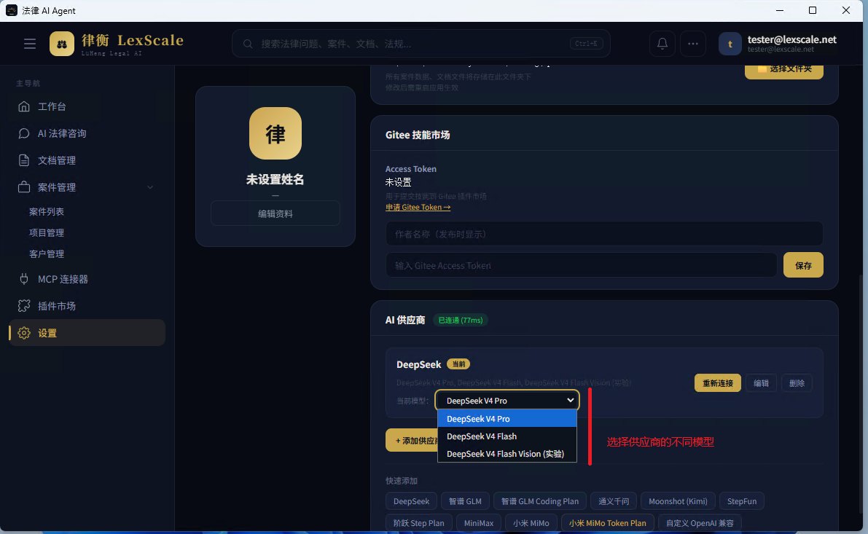Click the 添加供应商 button
Image resolution: width=868 pixels, height=534 pixels.
[413, 441]
